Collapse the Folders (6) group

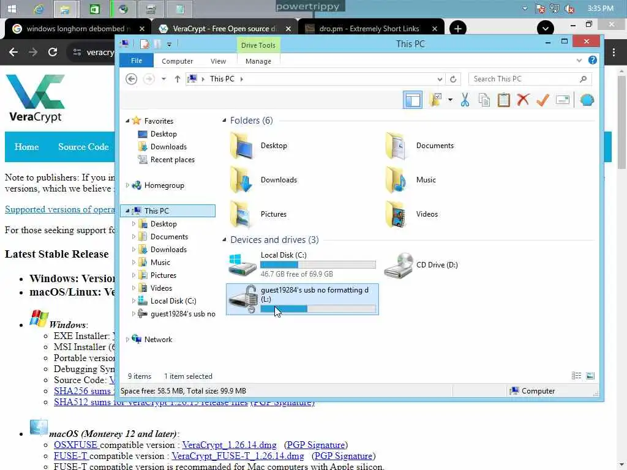click(x=224, y=121)
